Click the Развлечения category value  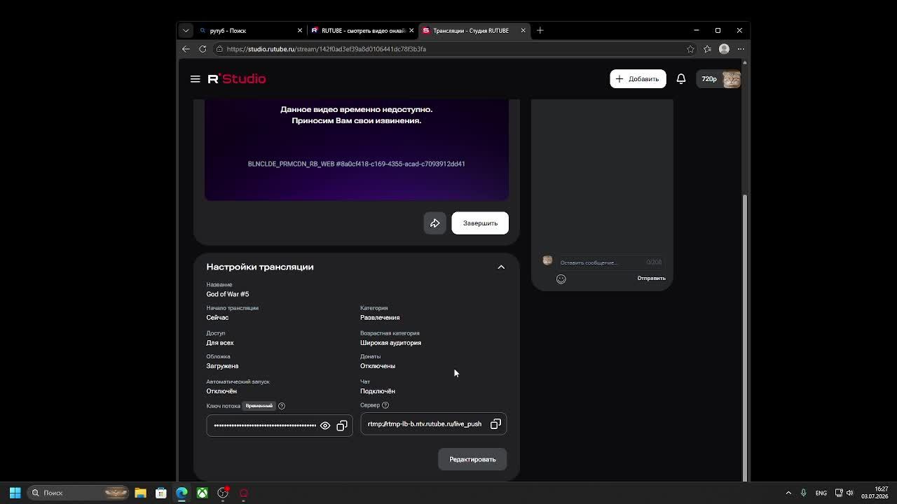(380, 318)
